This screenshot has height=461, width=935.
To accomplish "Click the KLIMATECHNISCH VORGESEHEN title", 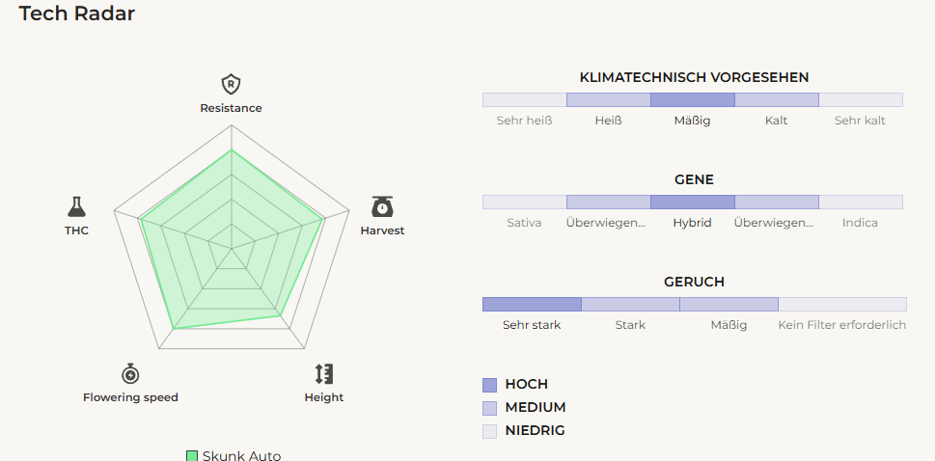I will coord(694,77).
